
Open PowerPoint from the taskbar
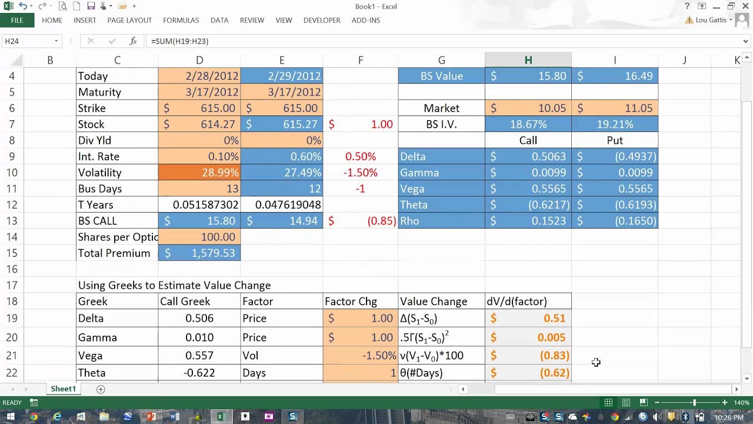point(151,417)
